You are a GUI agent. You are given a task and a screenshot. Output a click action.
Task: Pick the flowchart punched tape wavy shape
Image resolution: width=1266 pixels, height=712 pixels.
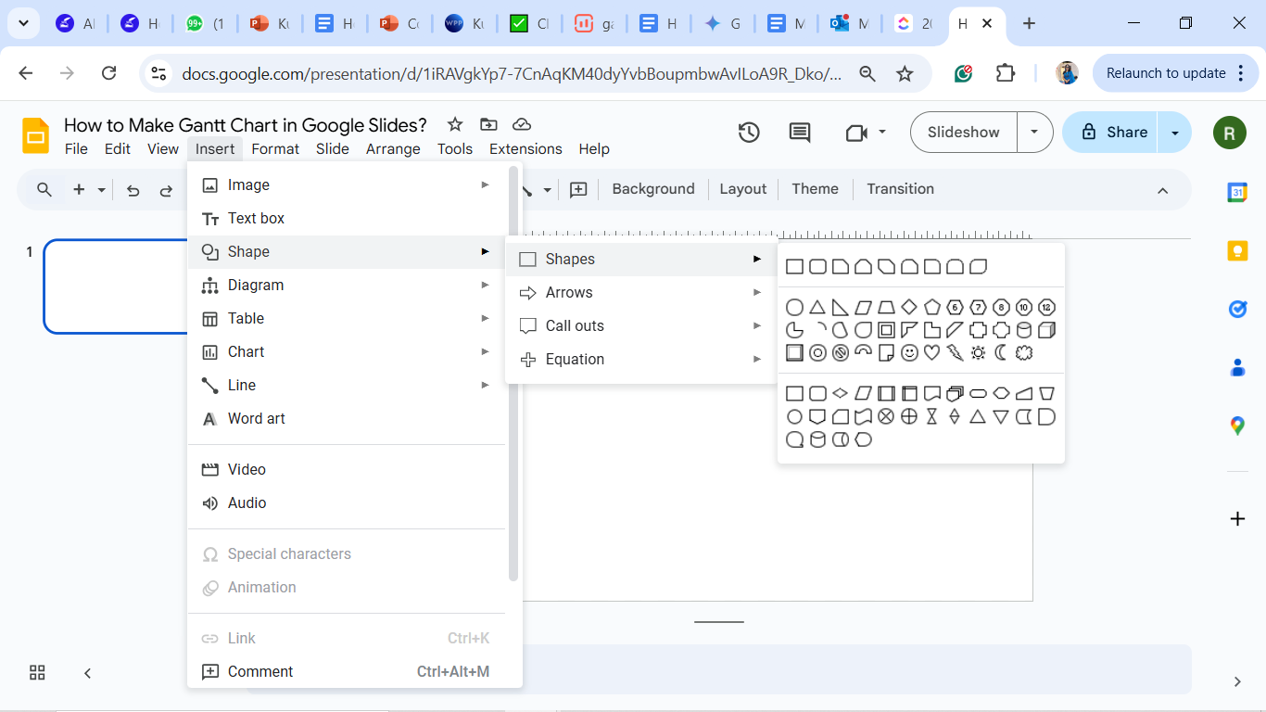coord(863,417)
